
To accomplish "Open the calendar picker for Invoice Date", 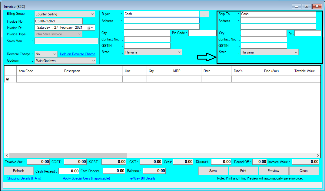I will 90,27.
